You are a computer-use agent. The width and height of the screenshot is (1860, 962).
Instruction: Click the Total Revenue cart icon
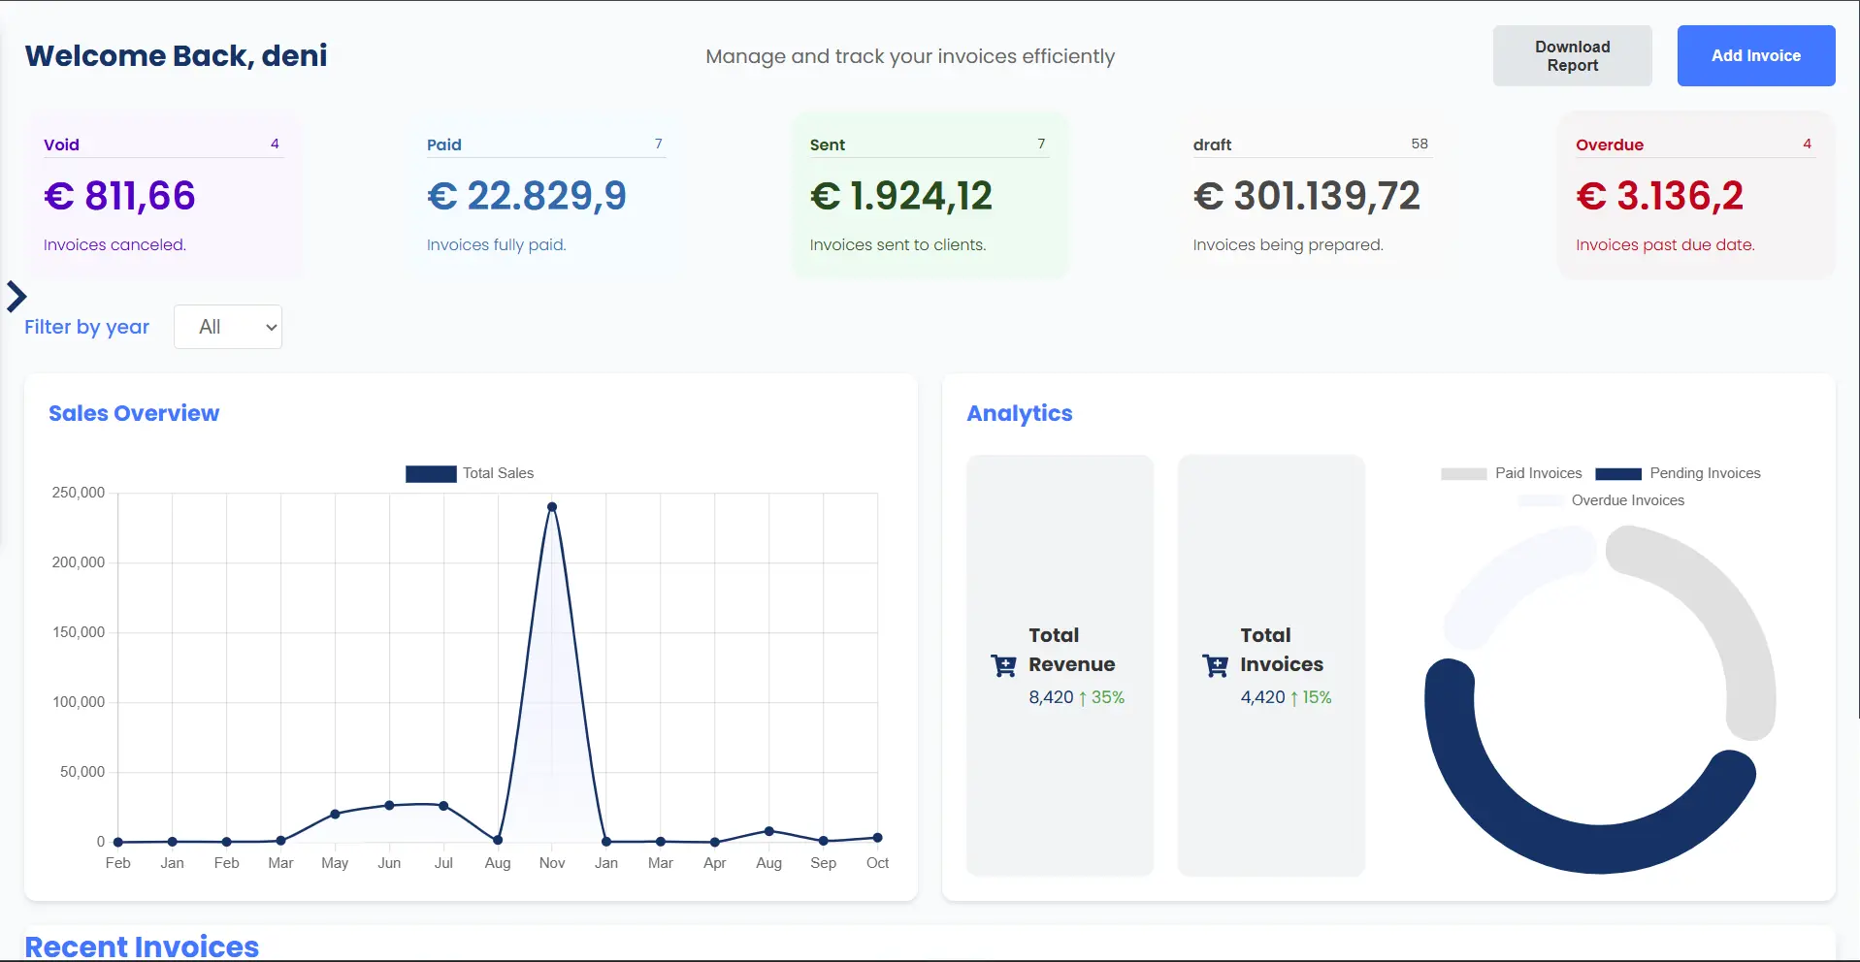pyautogui.click(x=1003, y=665)
